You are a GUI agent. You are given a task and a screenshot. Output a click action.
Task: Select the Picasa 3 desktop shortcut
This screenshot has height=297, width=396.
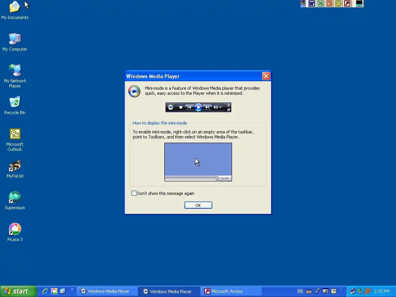tap(15, 232)
